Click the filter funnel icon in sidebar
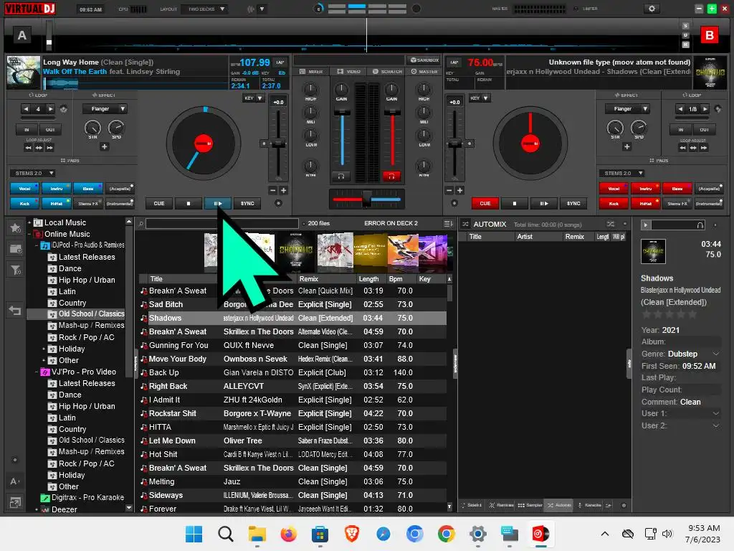The width and height of the screenshot is (734, 551). (x=16, y=270)
